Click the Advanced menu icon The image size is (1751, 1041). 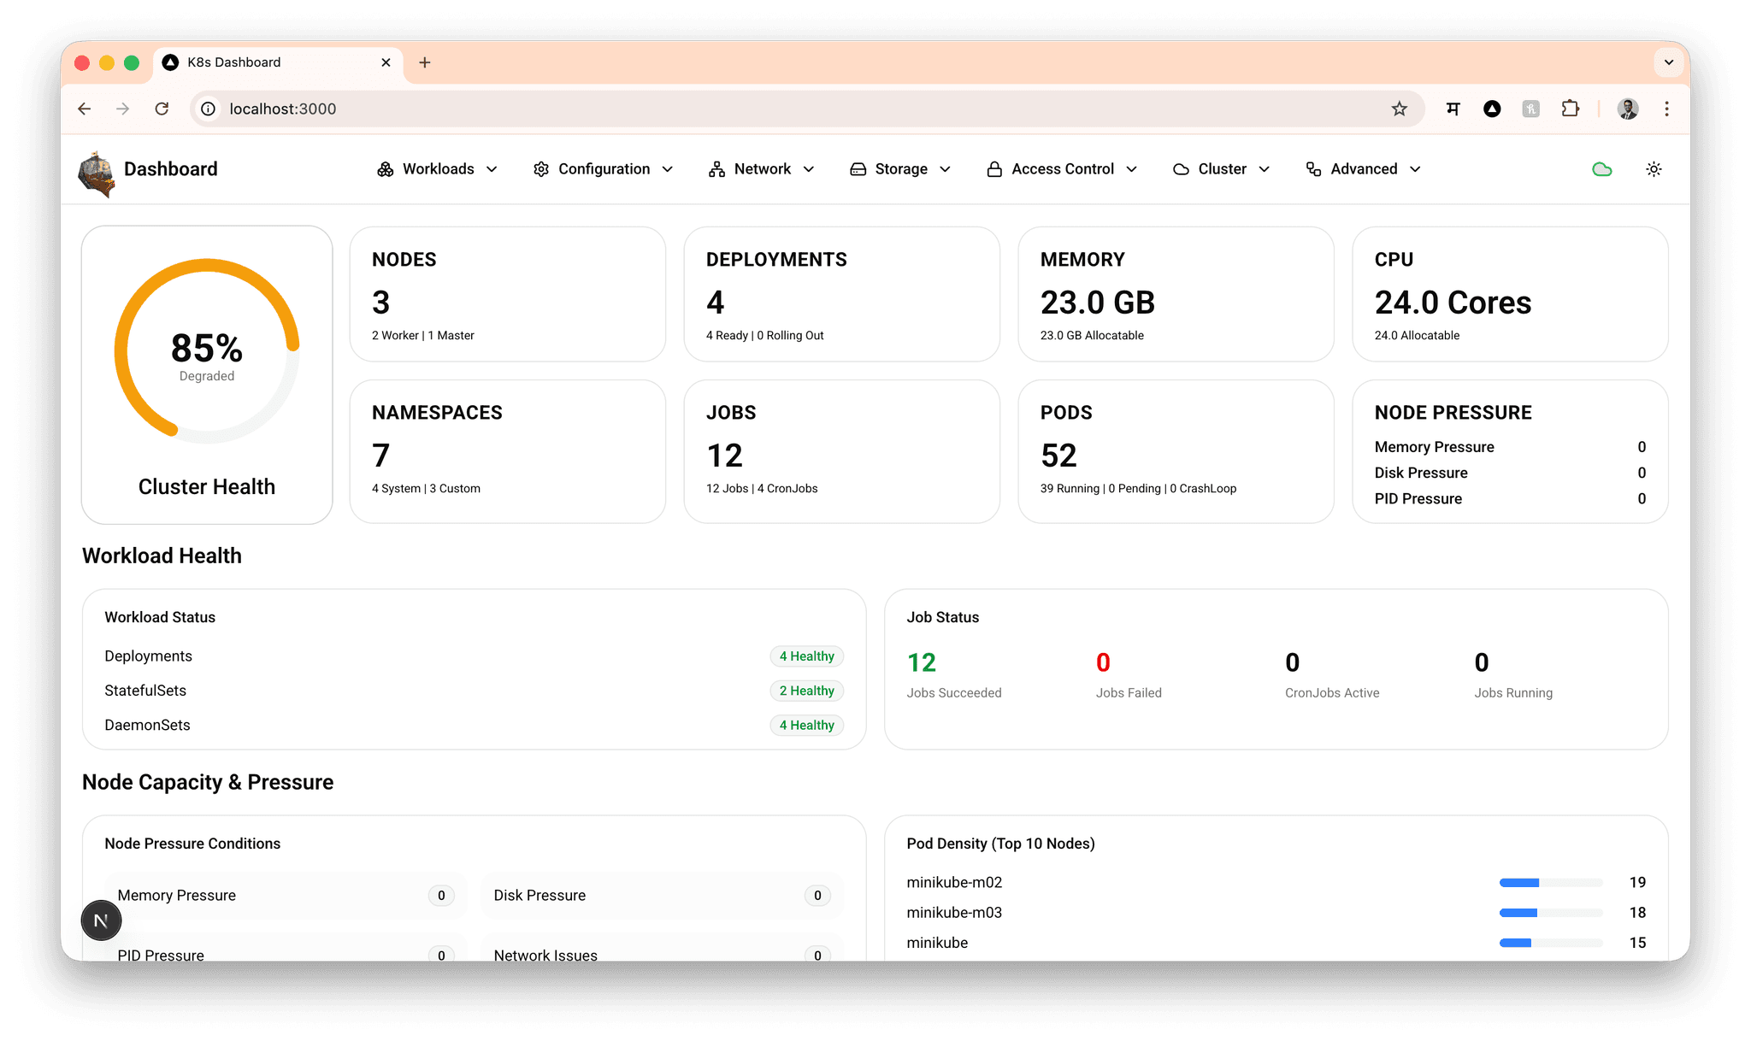(x=1312, y=169)
